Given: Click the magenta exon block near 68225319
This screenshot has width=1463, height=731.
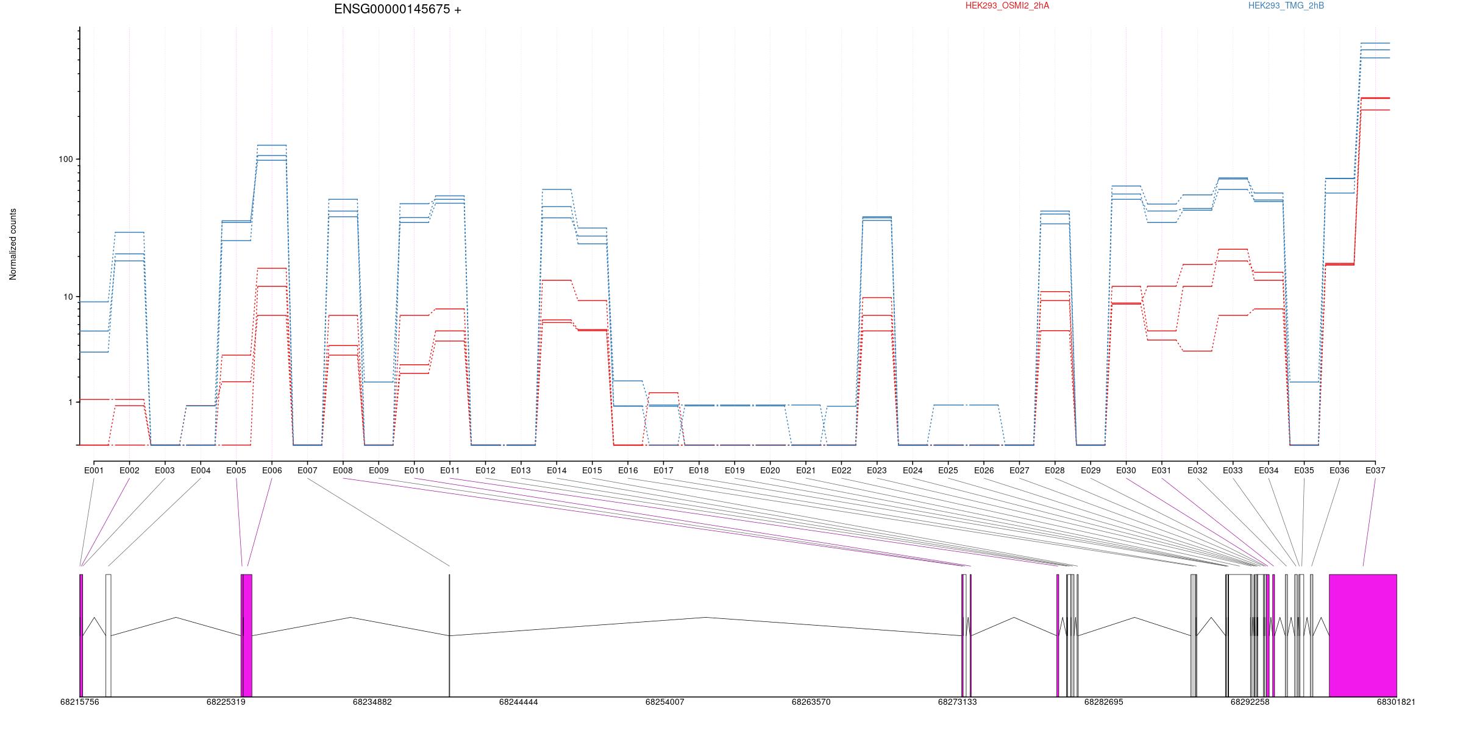Looking at the screenshot, I should pos(247,635).
